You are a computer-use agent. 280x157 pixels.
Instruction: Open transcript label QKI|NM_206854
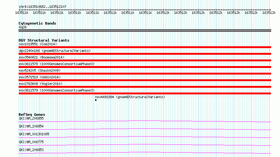click(x=31, y=126)
